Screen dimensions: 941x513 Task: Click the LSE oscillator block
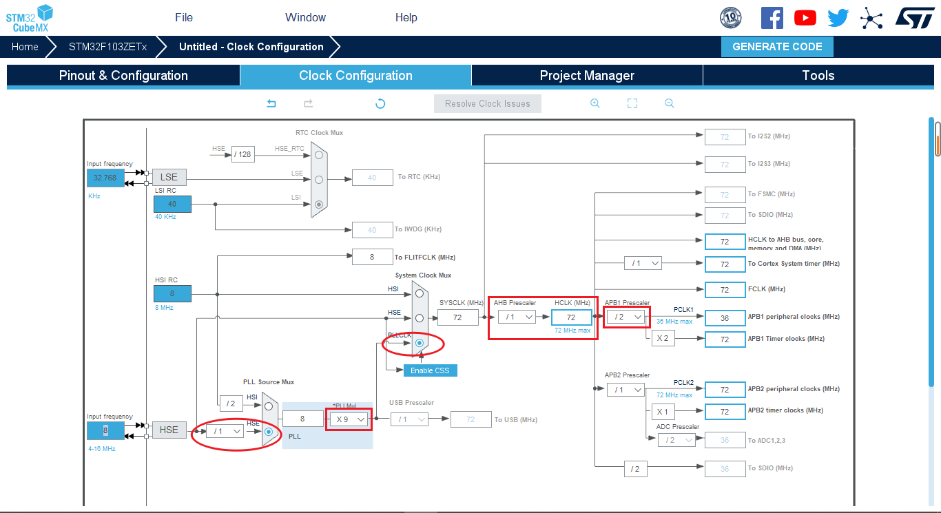pos(169,177)
